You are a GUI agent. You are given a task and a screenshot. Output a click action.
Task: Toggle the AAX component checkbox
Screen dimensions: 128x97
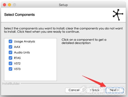point(10,47)
